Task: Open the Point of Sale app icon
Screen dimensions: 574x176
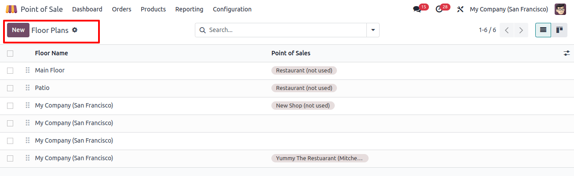Action: pos(11,9)
